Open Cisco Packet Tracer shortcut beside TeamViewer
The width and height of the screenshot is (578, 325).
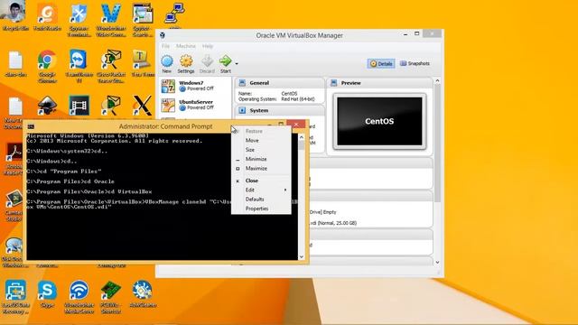(111, 66)
